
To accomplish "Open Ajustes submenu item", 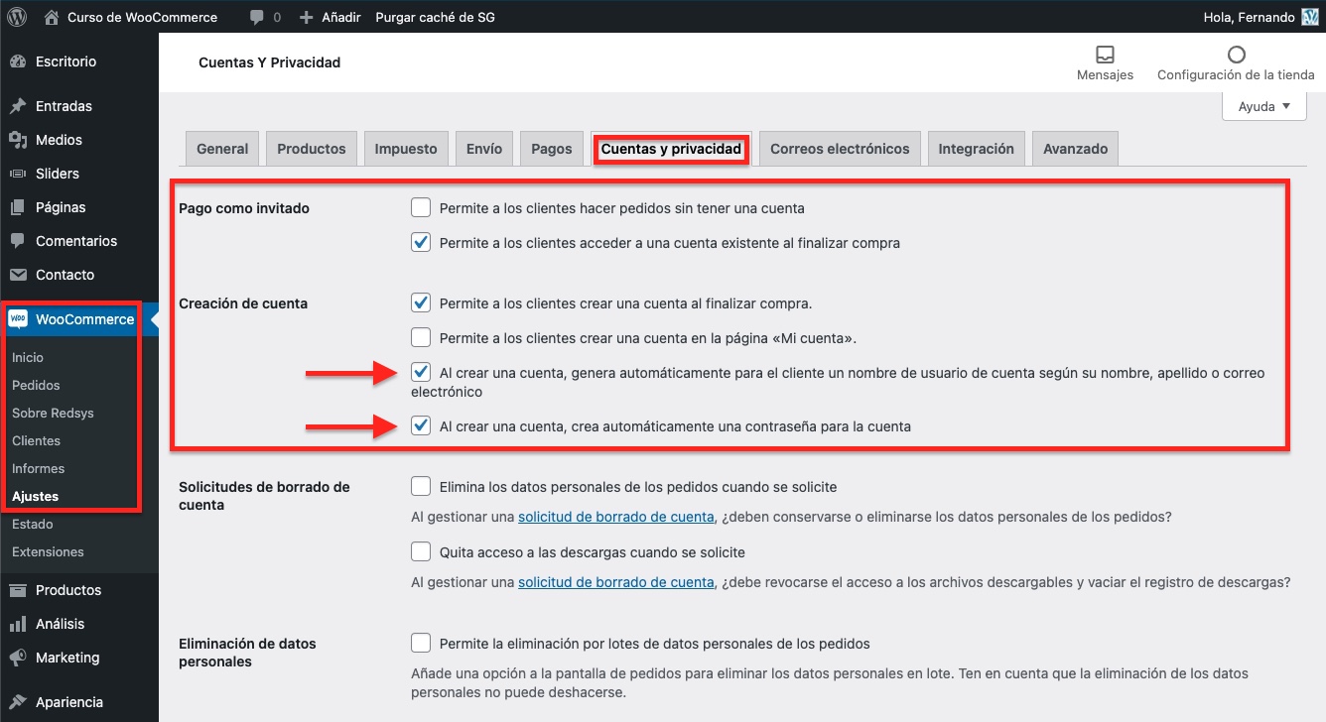I will 35,496.
